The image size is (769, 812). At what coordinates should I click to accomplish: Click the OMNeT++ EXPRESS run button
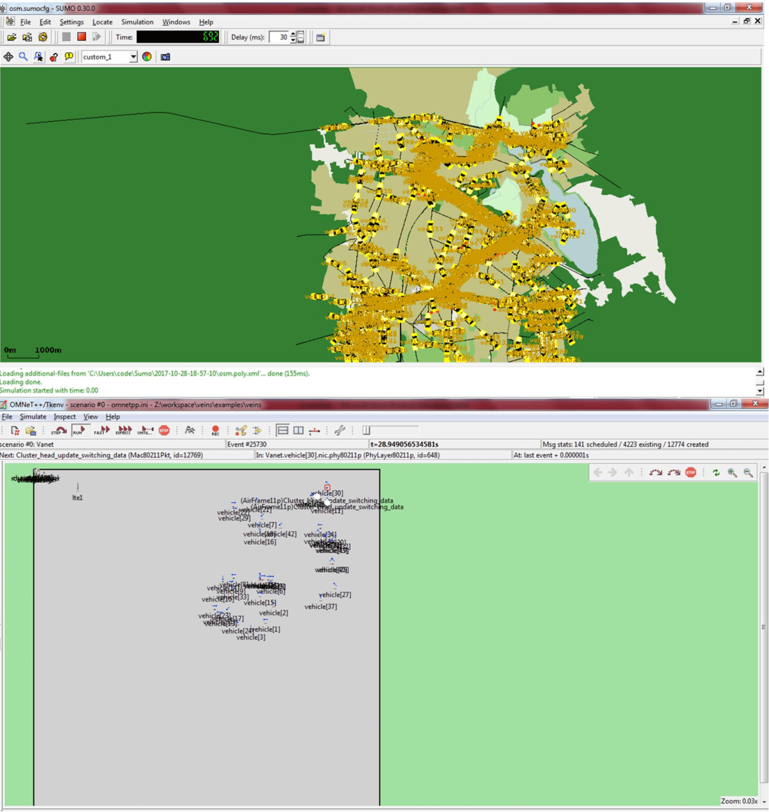click(x=123, y=430)
